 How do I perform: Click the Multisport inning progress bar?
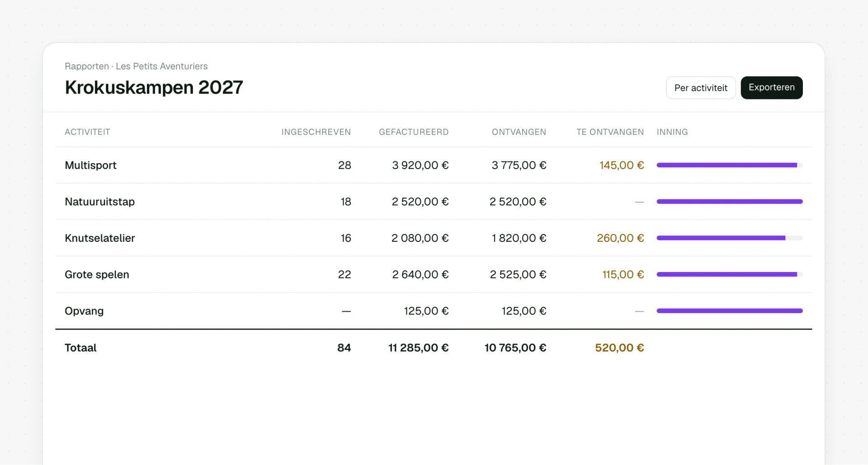coord(730,165)
